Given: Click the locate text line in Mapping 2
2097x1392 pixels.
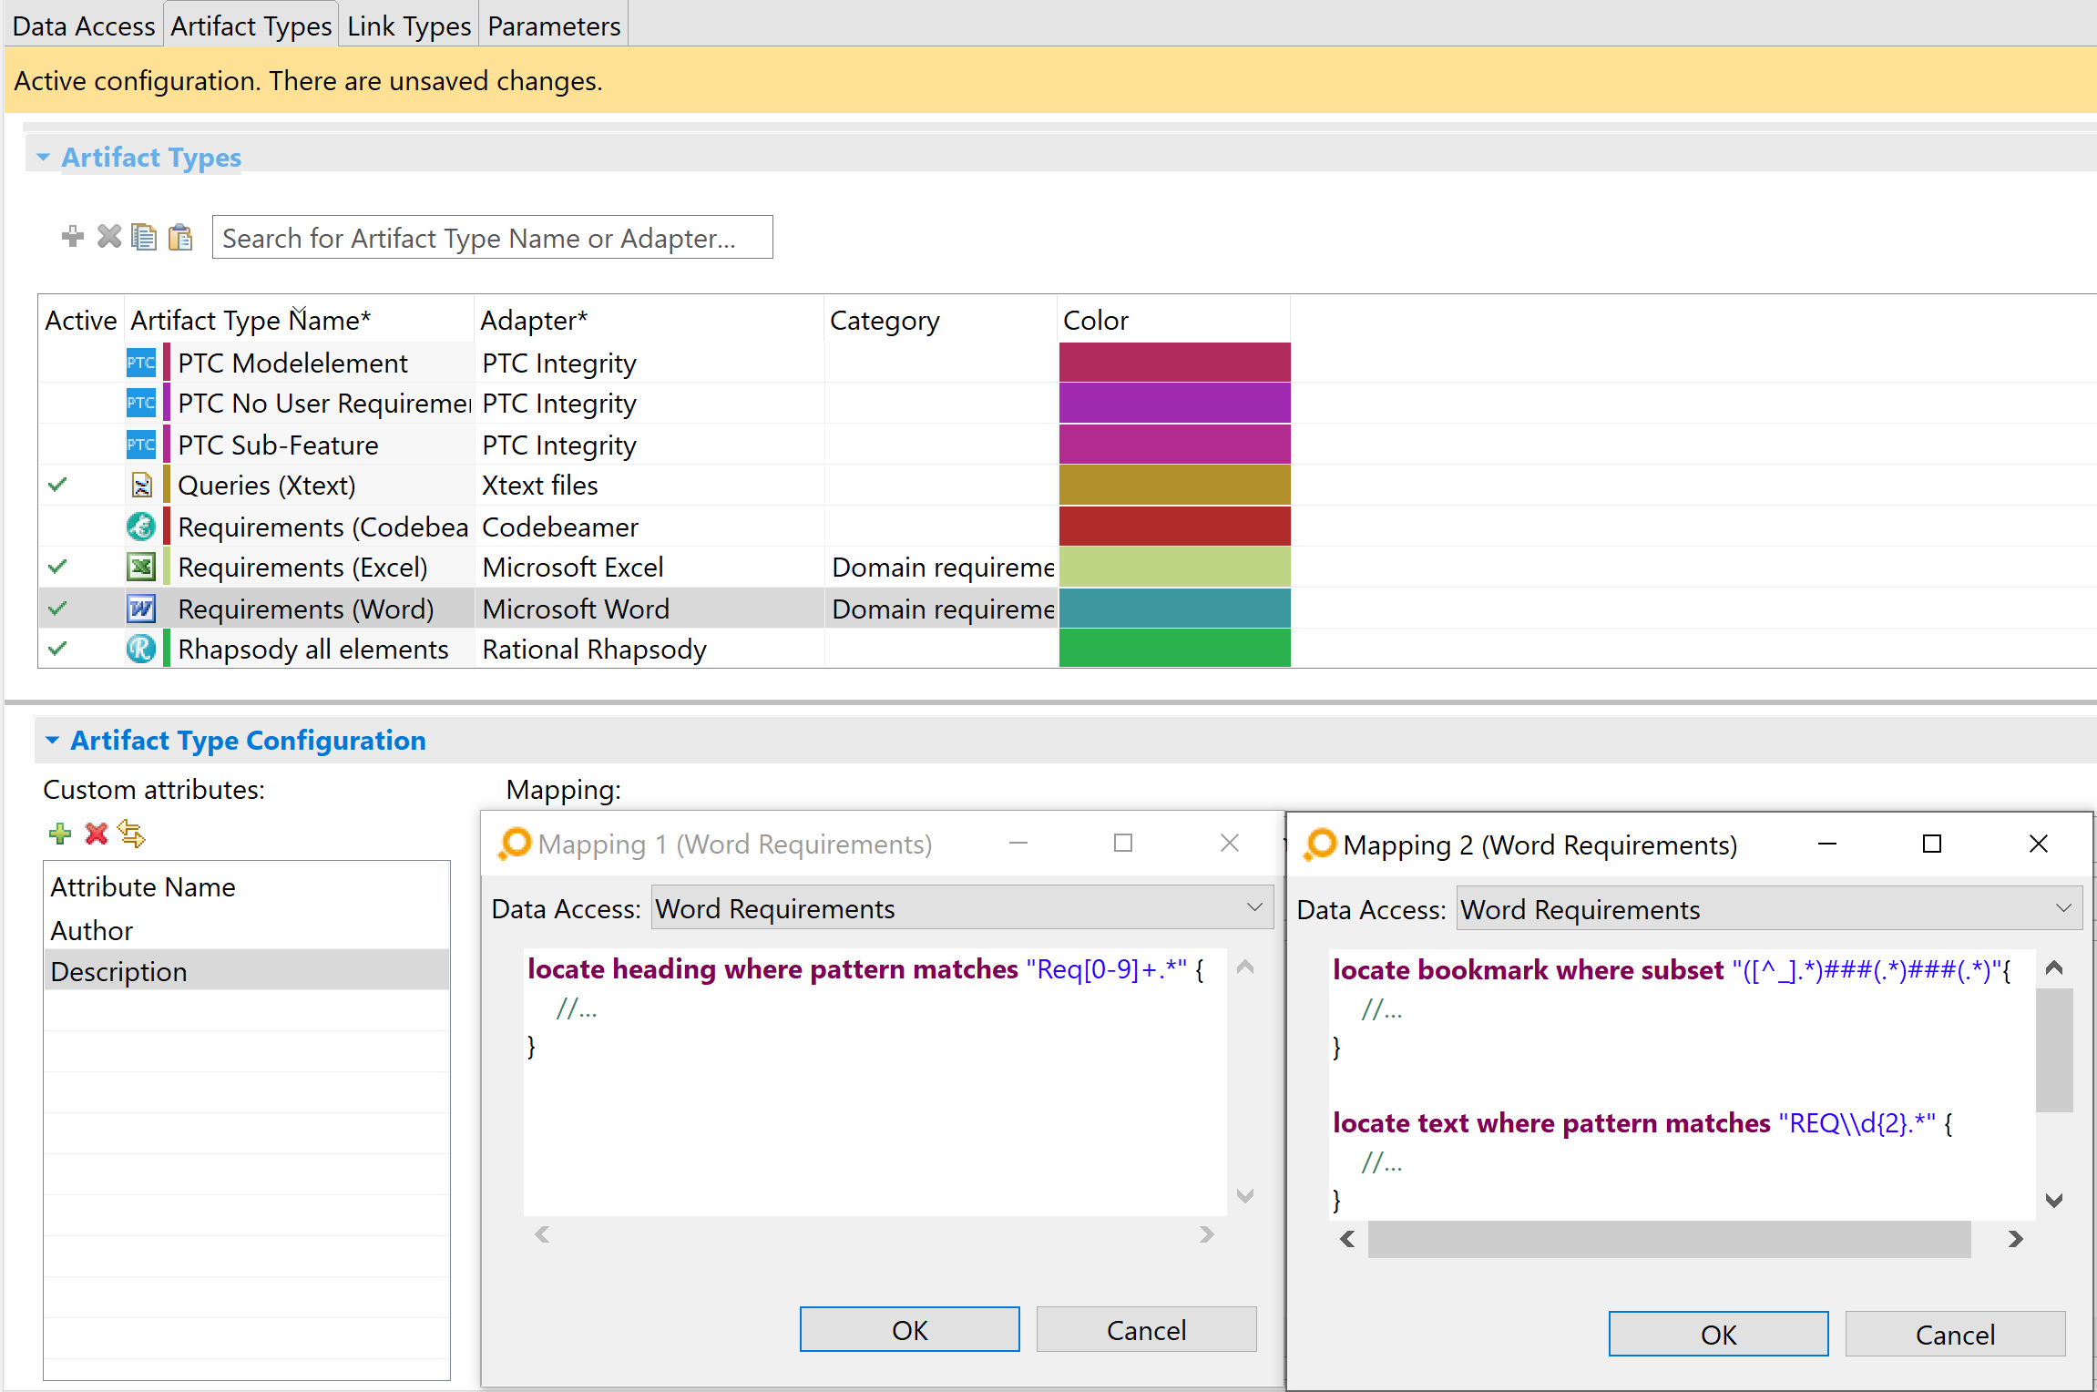Looking at the screenshot, I should click(x=1642, y=1122).
